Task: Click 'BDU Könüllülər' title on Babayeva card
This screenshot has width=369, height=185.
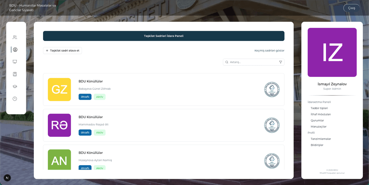Action: click(91, 81)
